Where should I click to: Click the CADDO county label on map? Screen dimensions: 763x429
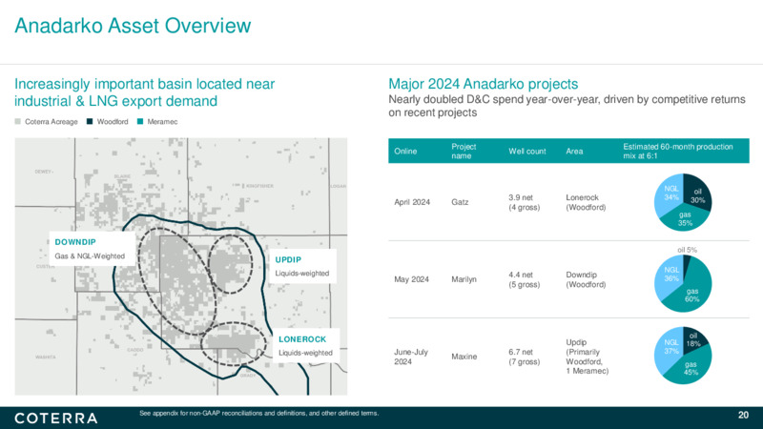point(135,350)
